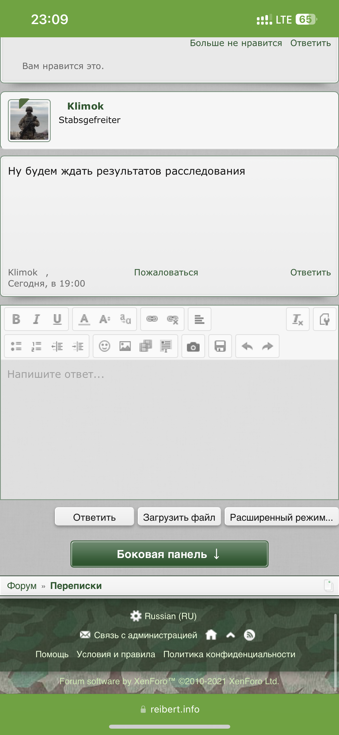Screen dimensions: 339x735
Task: Open the bold 'Klimok' profile name
Action: coord(85,106)
